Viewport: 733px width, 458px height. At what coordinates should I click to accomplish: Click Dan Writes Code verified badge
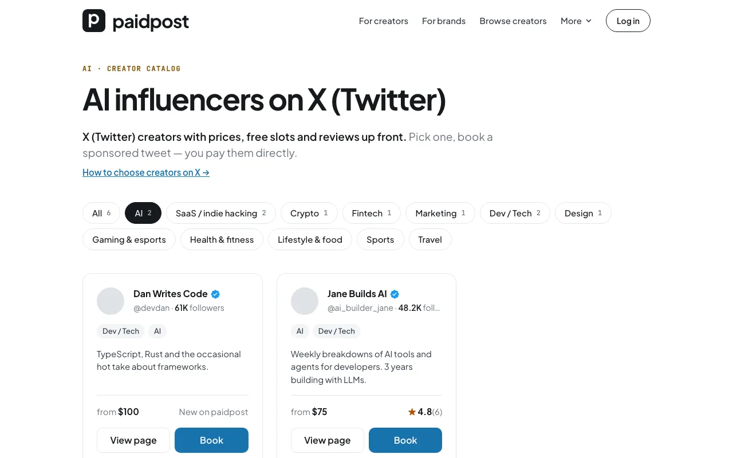click(x=215, y=294)
